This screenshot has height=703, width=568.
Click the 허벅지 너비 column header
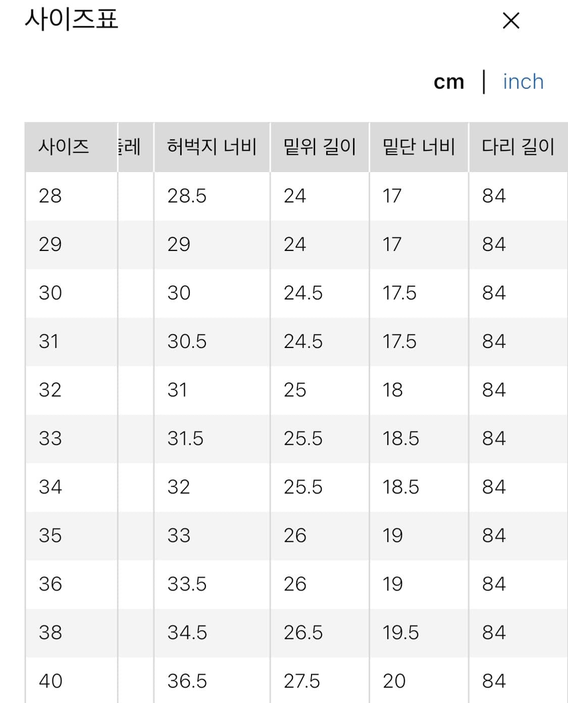212,147
